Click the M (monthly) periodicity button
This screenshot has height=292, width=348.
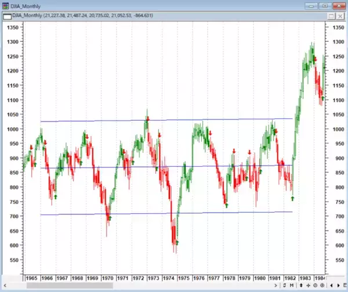pos(292,285)
